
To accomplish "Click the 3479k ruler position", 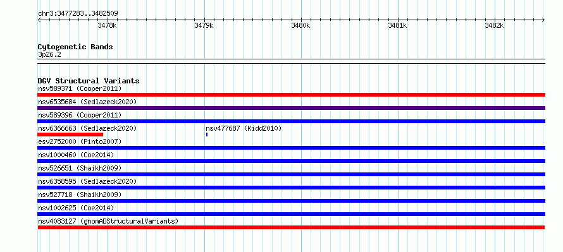I will (x=204, y=25).
